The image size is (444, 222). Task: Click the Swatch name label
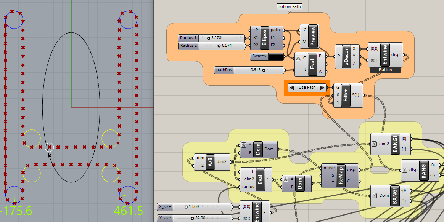[259, 56]
